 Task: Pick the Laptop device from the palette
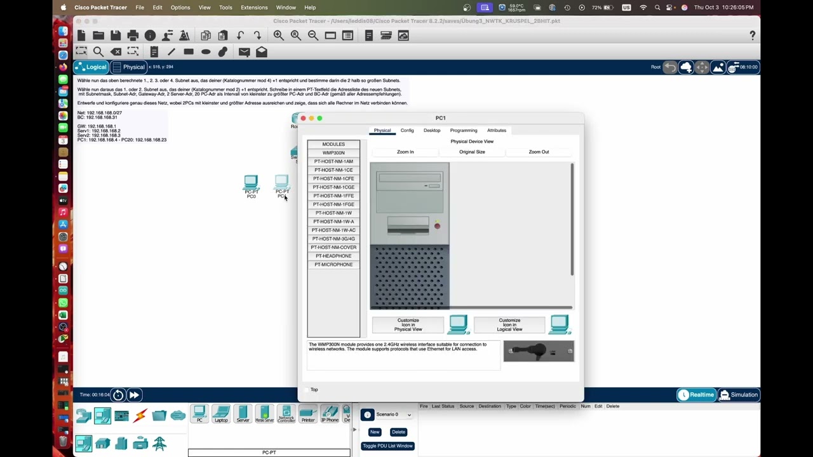click(x=221, y=414)
